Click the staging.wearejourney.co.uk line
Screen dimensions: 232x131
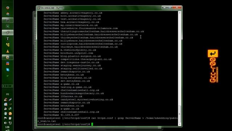72,65
